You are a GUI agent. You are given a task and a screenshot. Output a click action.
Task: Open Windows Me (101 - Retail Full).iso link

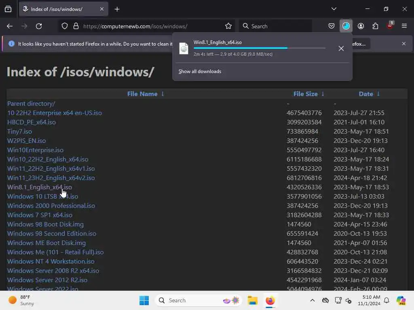coord(55,252)
